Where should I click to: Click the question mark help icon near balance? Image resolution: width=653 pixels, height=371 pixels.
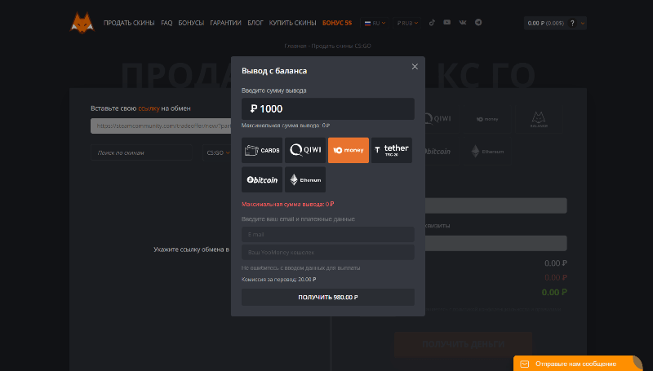[x=572, y=24]
